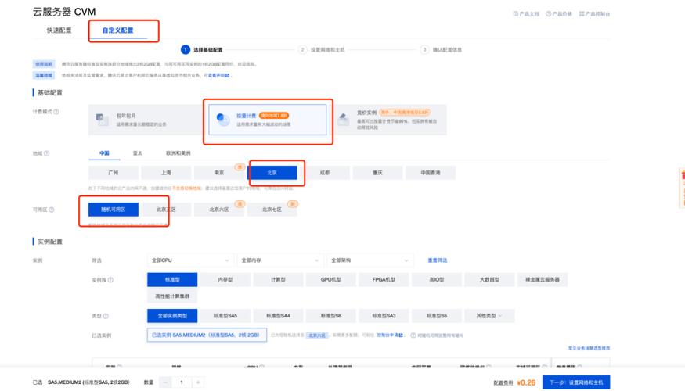Click the help icon beside 可用区

click(51, 210)
